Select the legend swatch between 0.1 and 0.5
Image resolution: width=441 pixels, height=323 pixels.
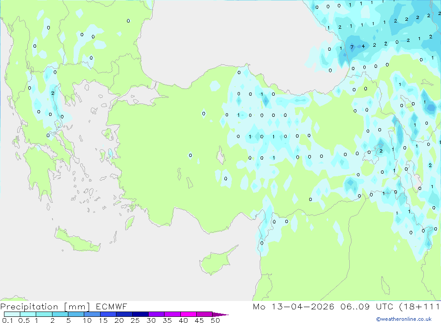click(x=12, y=314)
